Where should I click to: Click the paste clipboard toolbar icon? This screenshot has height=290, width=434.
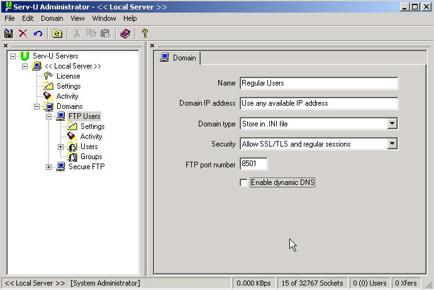(x=106, y=33)
